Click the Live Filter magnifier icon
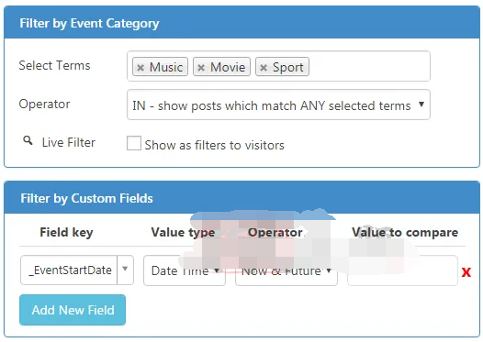 28,140
